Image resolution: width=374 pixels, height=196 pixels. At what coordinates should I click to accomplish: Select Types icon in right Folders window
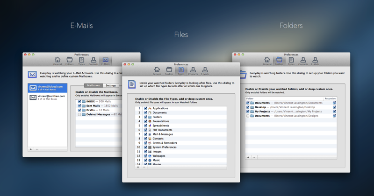(291, 61)
